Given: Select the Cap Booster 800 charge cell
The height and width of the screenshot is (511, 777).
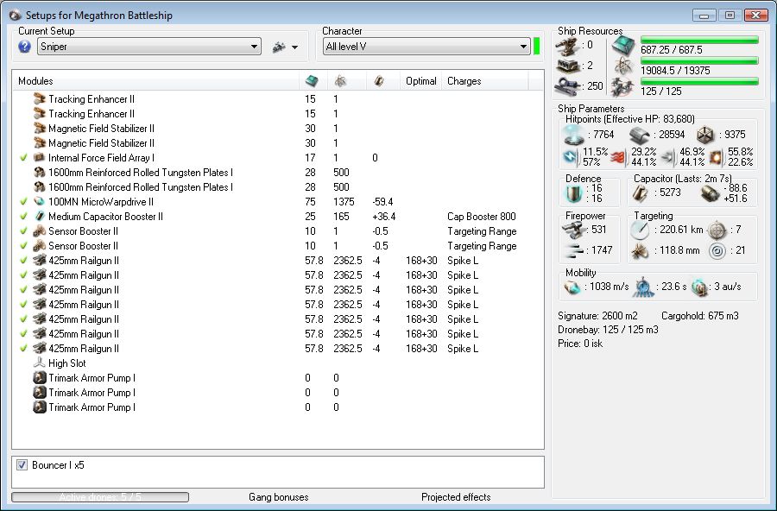Looking at the screenshot, I should [481, 217].
